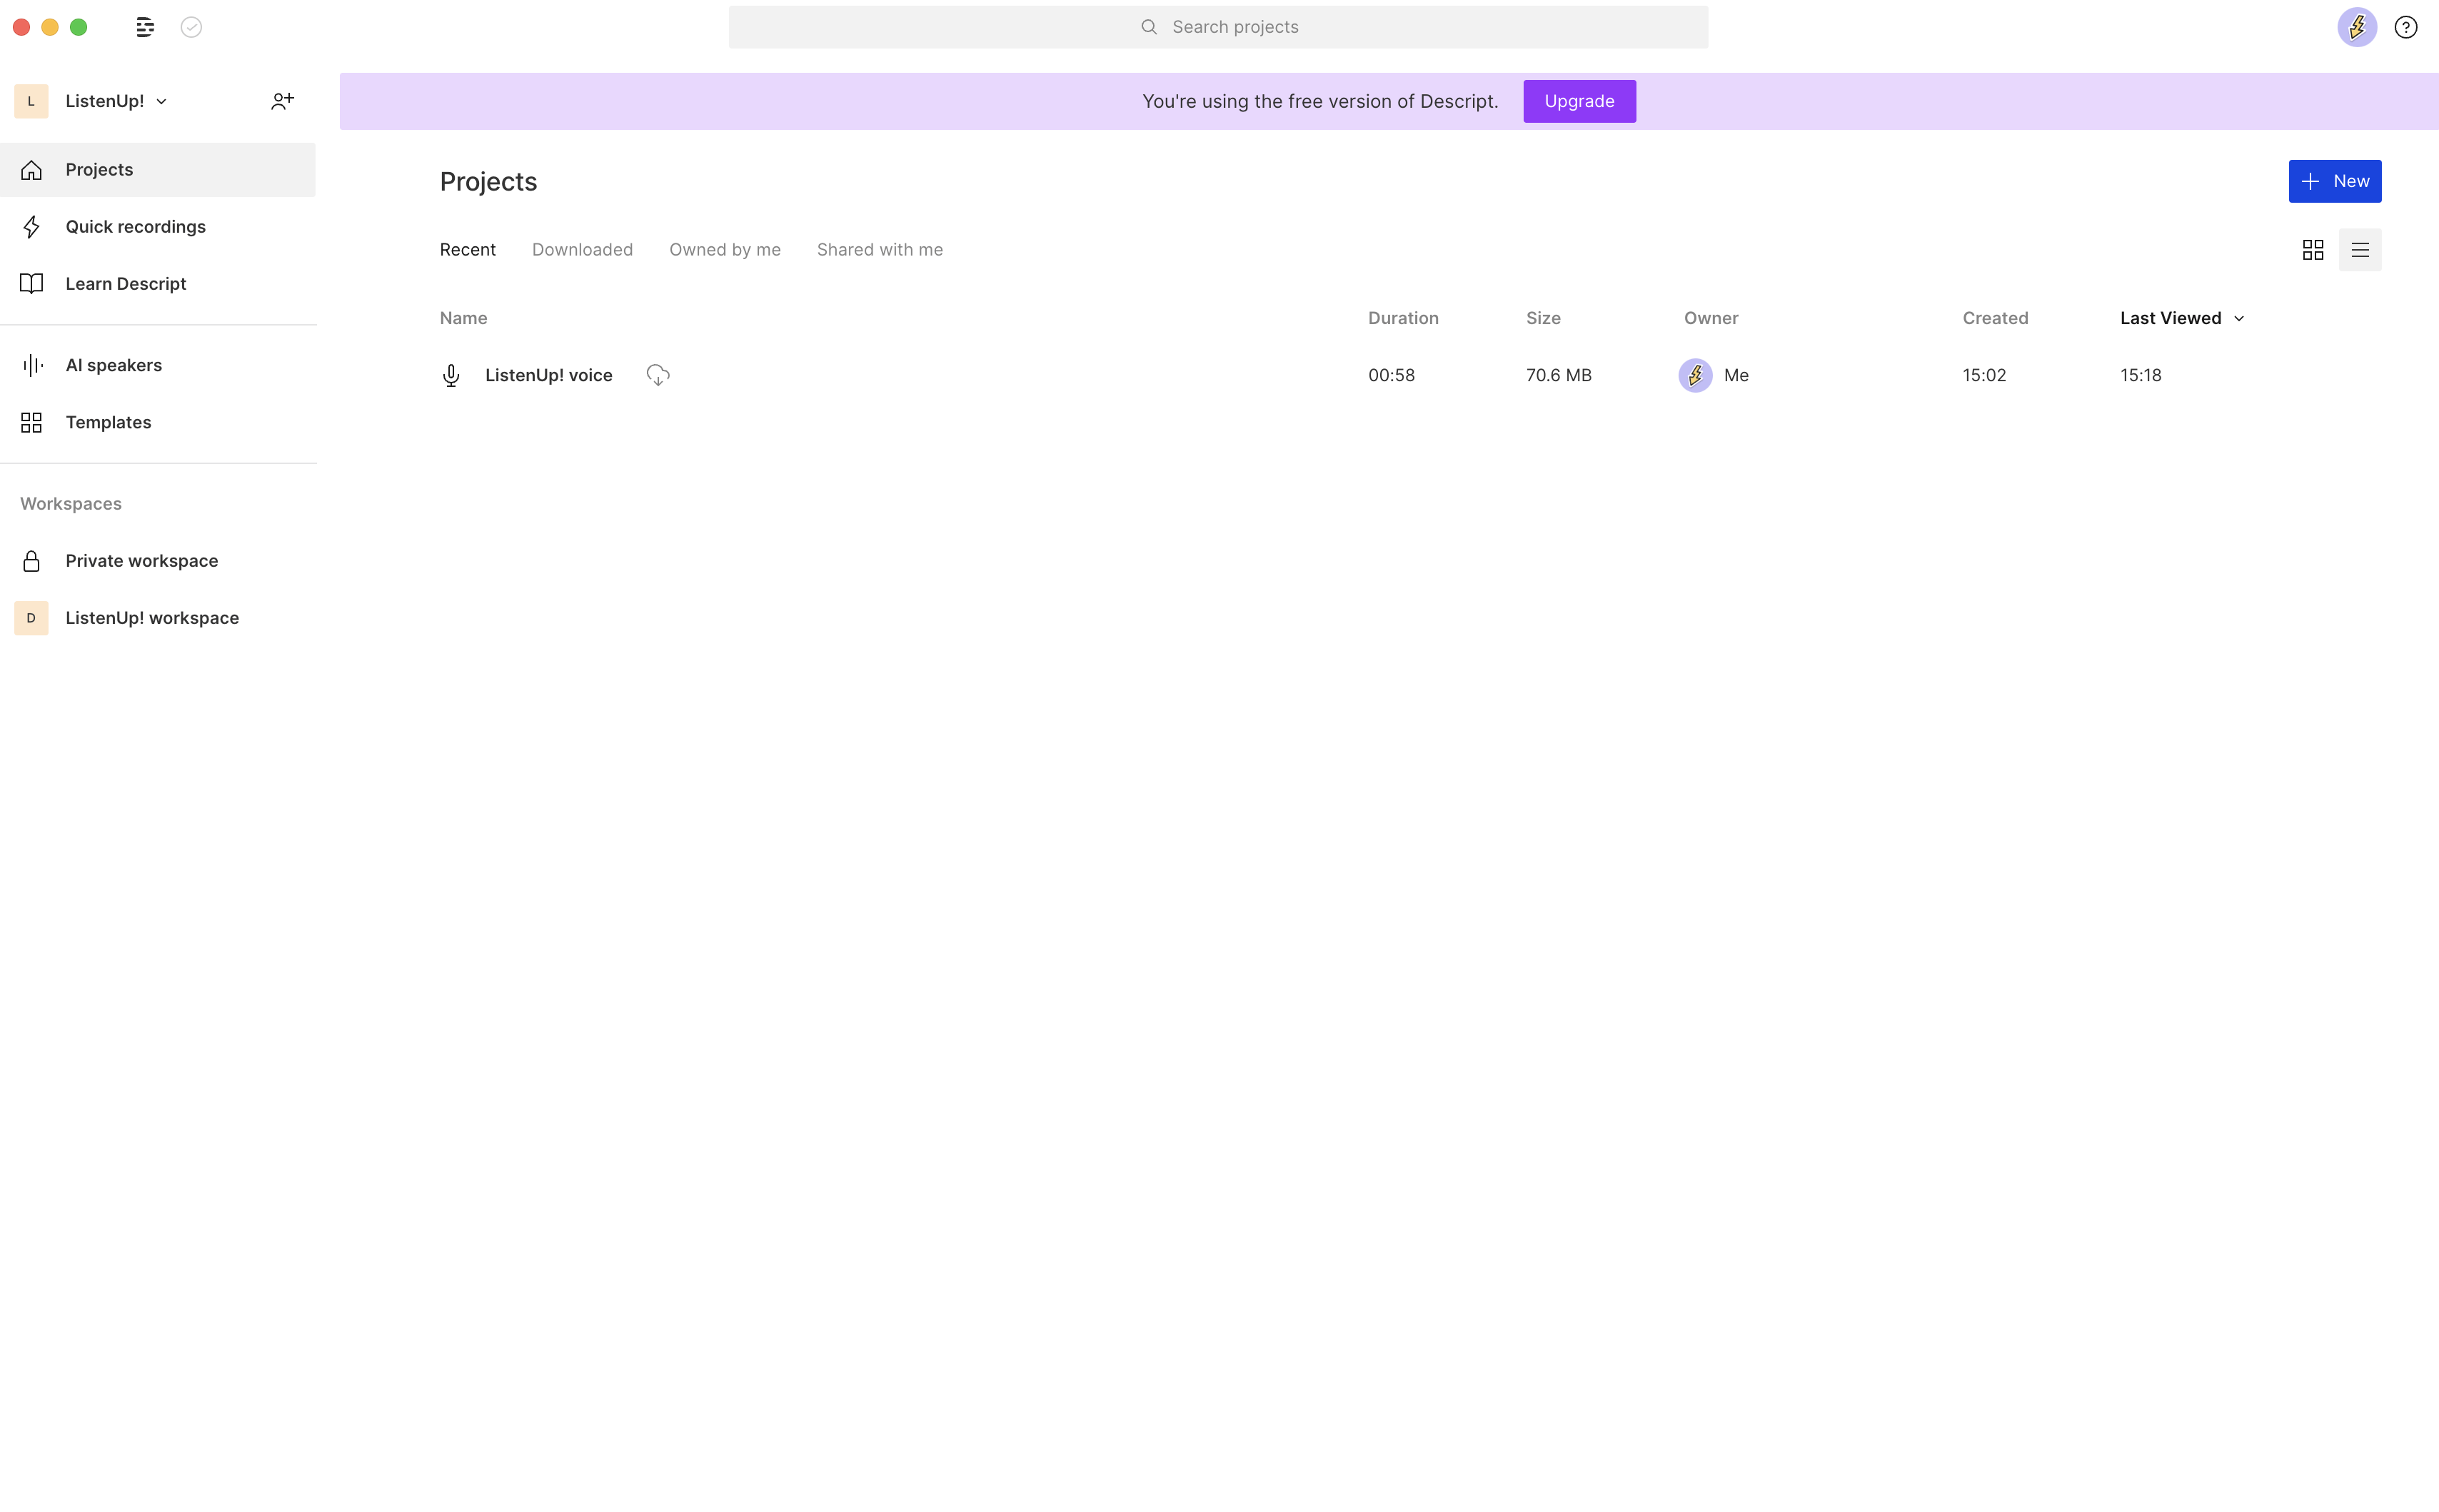Click the cloud download icon beside ListenUp! voice
Viewport: 2439px width, 1512px height.
click(x=658, y=375)
